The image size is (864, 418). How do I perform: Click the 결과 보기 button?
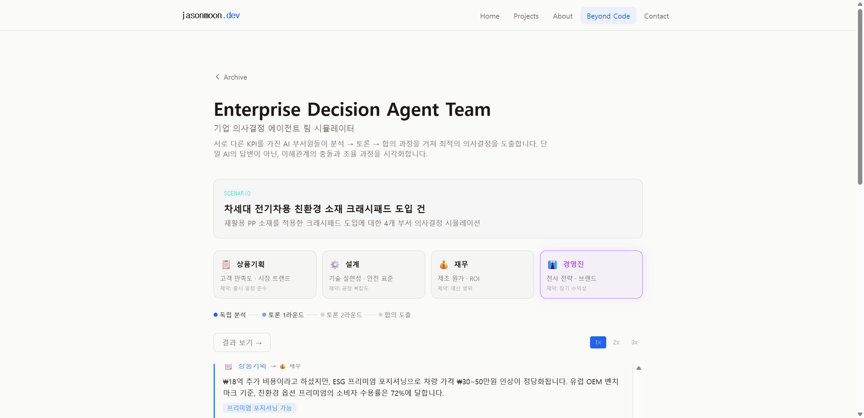(242, 342)
